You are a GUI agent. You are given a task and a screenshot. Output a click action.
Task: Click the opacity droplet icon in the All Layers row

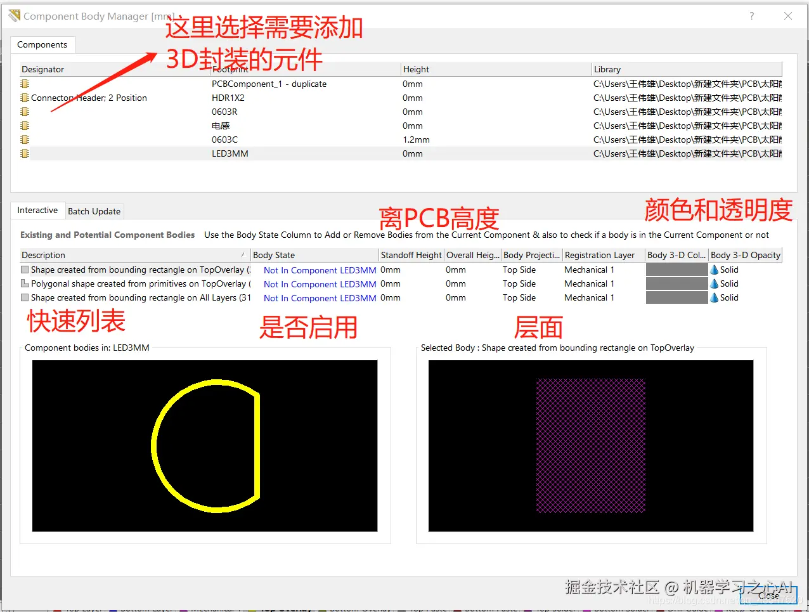pos(715,297)
